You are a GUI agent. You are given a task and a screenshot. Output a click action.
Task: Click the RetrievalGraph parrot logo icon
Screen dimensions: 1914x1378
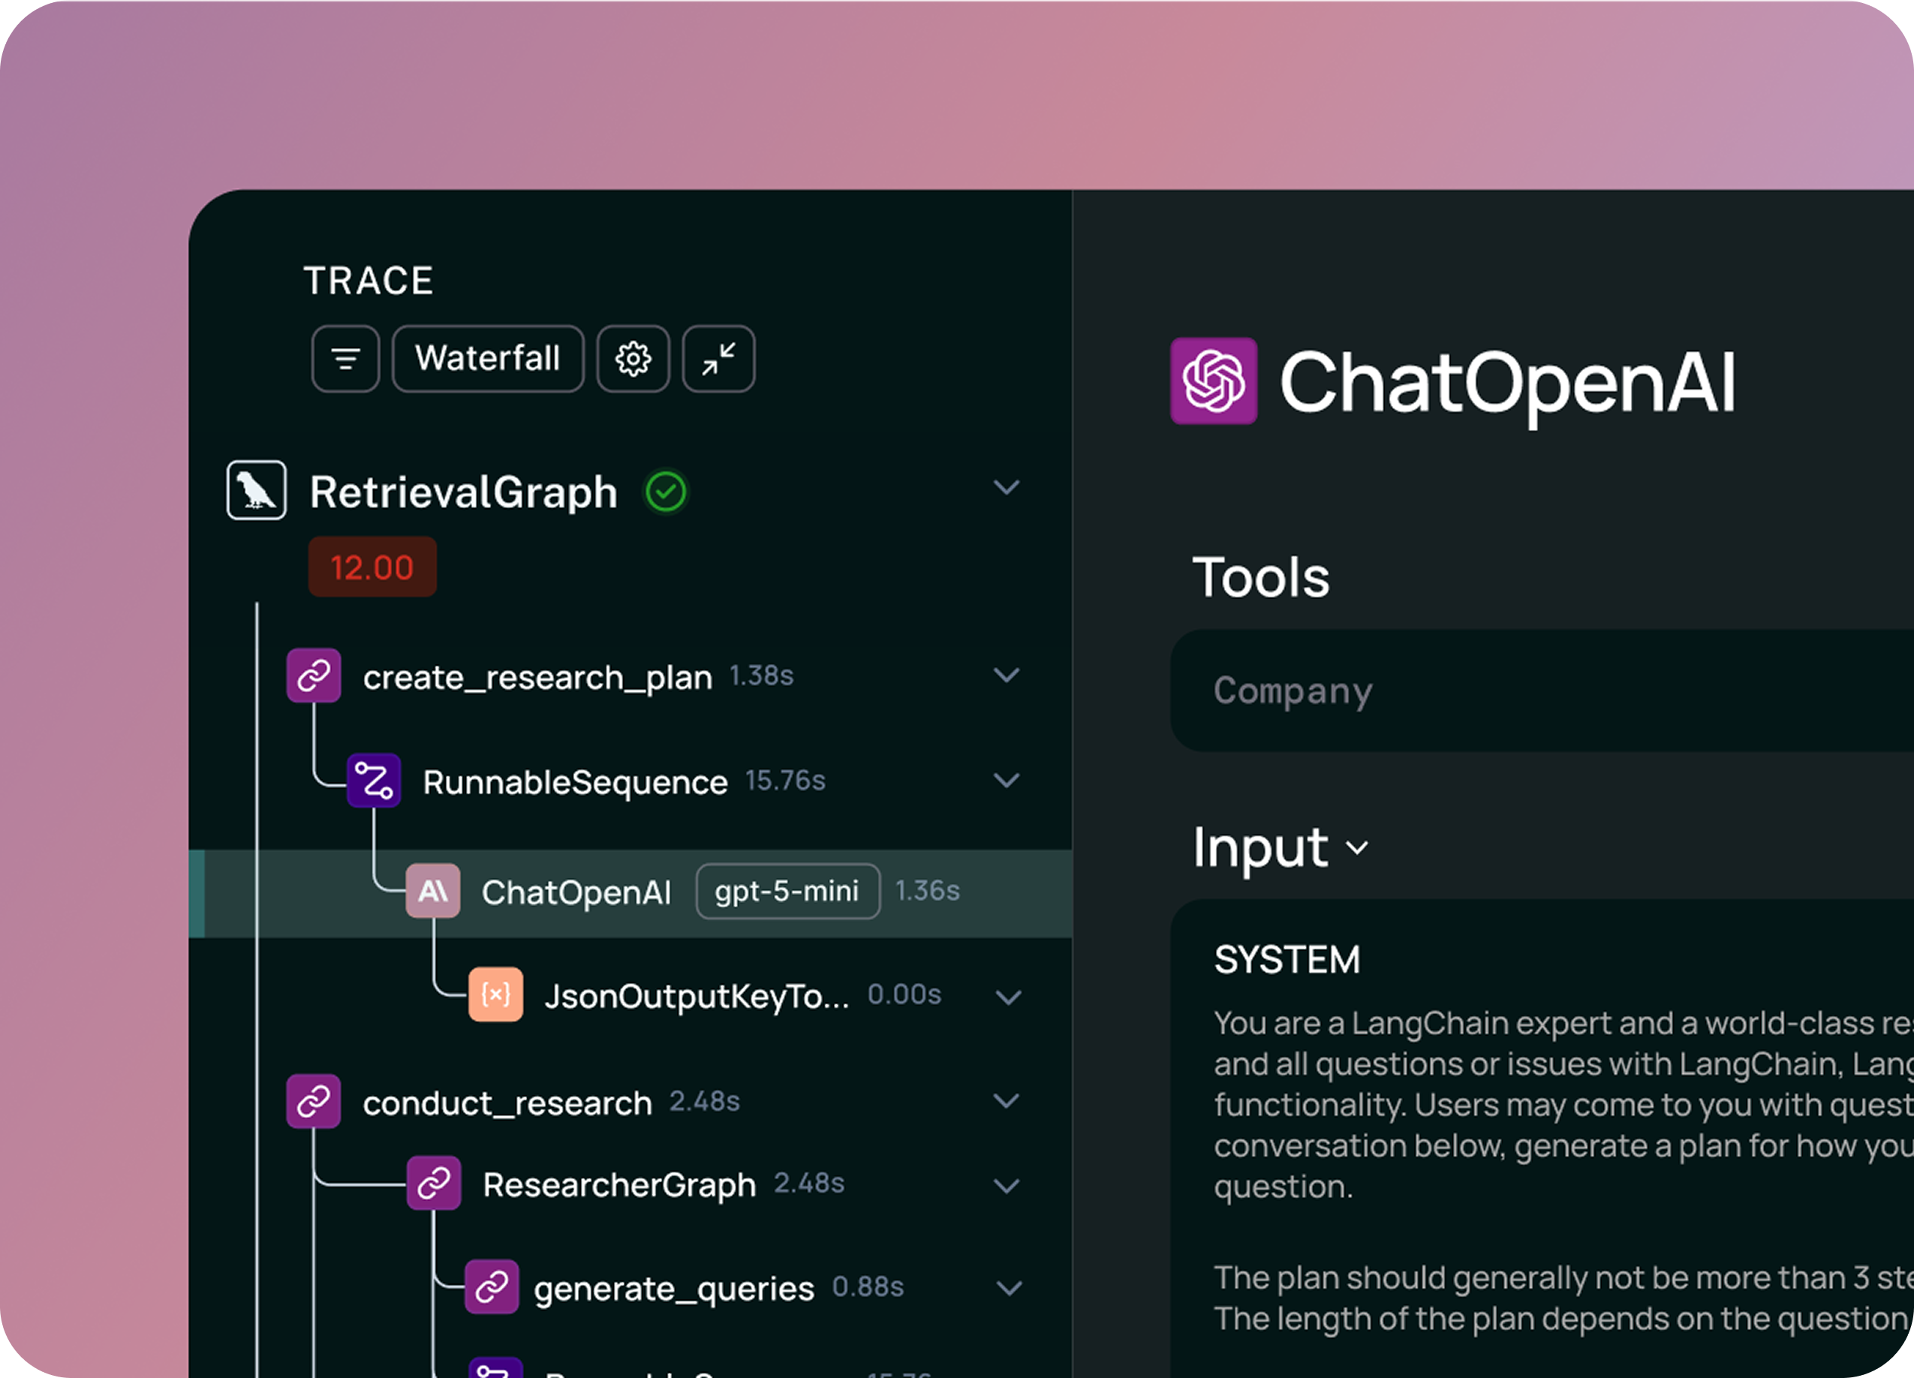point(257,490)
